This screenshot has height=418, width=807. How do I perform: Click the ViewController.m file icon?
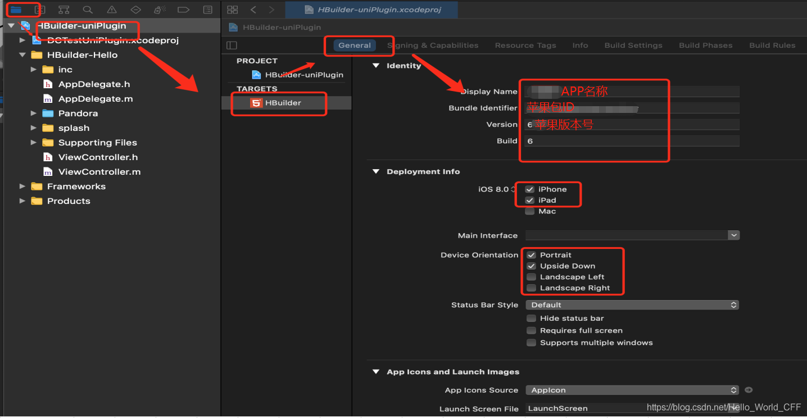tap(48, 172)
